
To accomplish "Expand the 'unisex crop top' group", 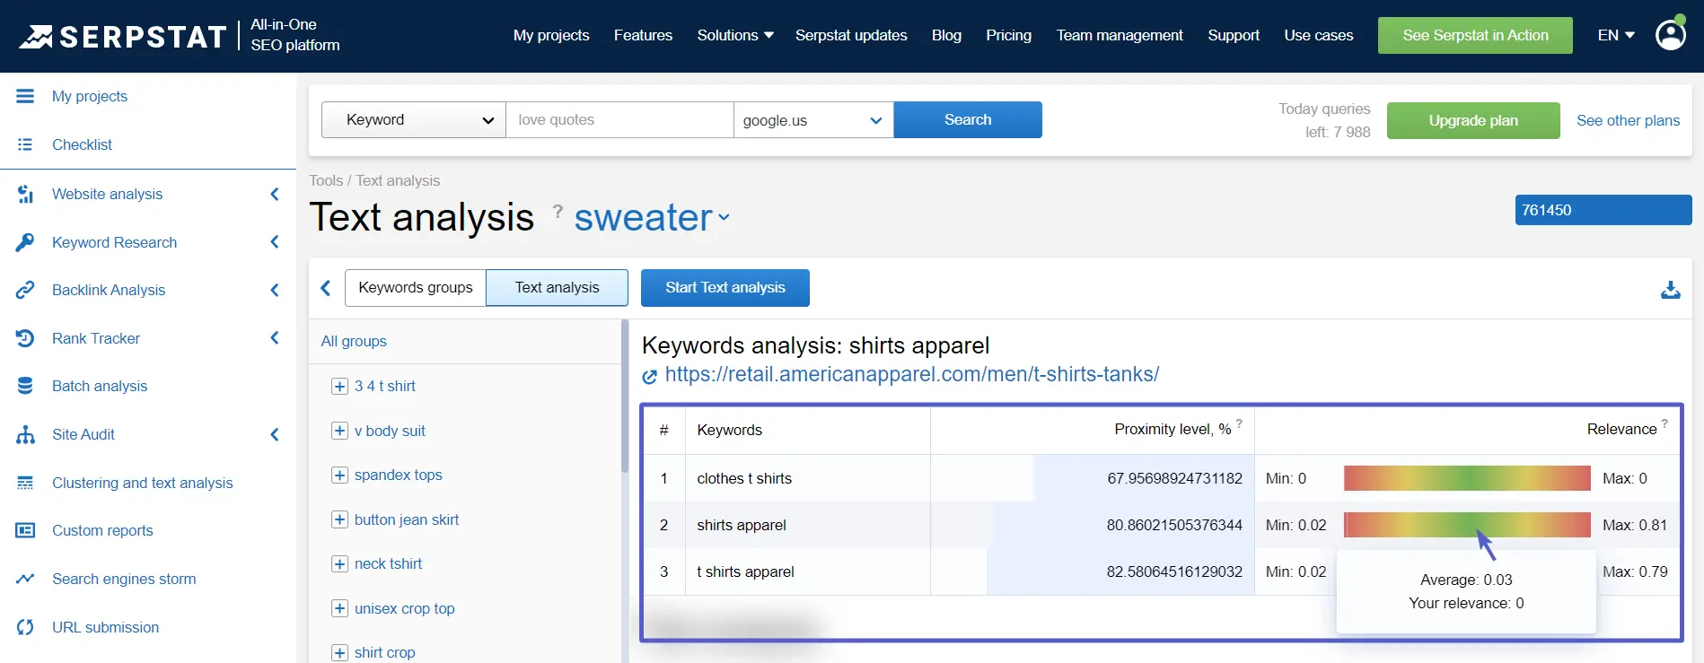I will [x=339, y=608].
